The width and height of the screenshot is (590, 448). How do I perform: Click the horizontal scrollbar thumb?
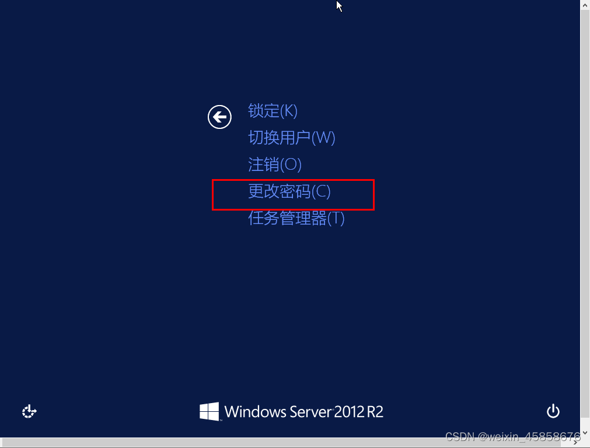click(x=281, y=443)
